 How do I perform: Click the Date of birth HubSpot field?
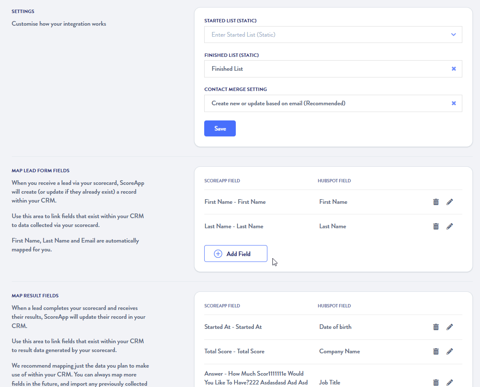pos(335,327)
